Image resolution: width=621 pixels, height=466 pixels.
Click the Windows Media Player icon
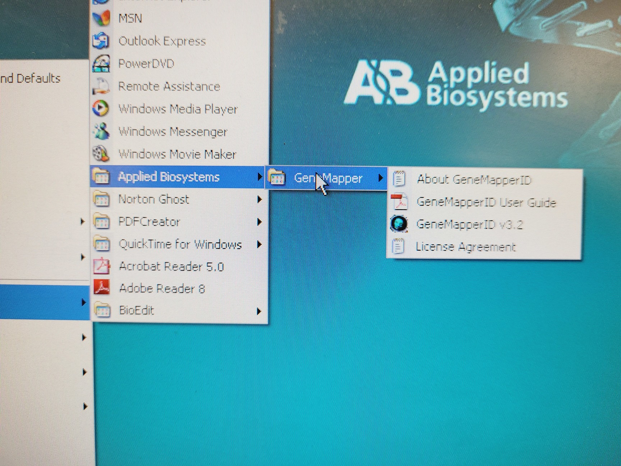tap(101, 109)
